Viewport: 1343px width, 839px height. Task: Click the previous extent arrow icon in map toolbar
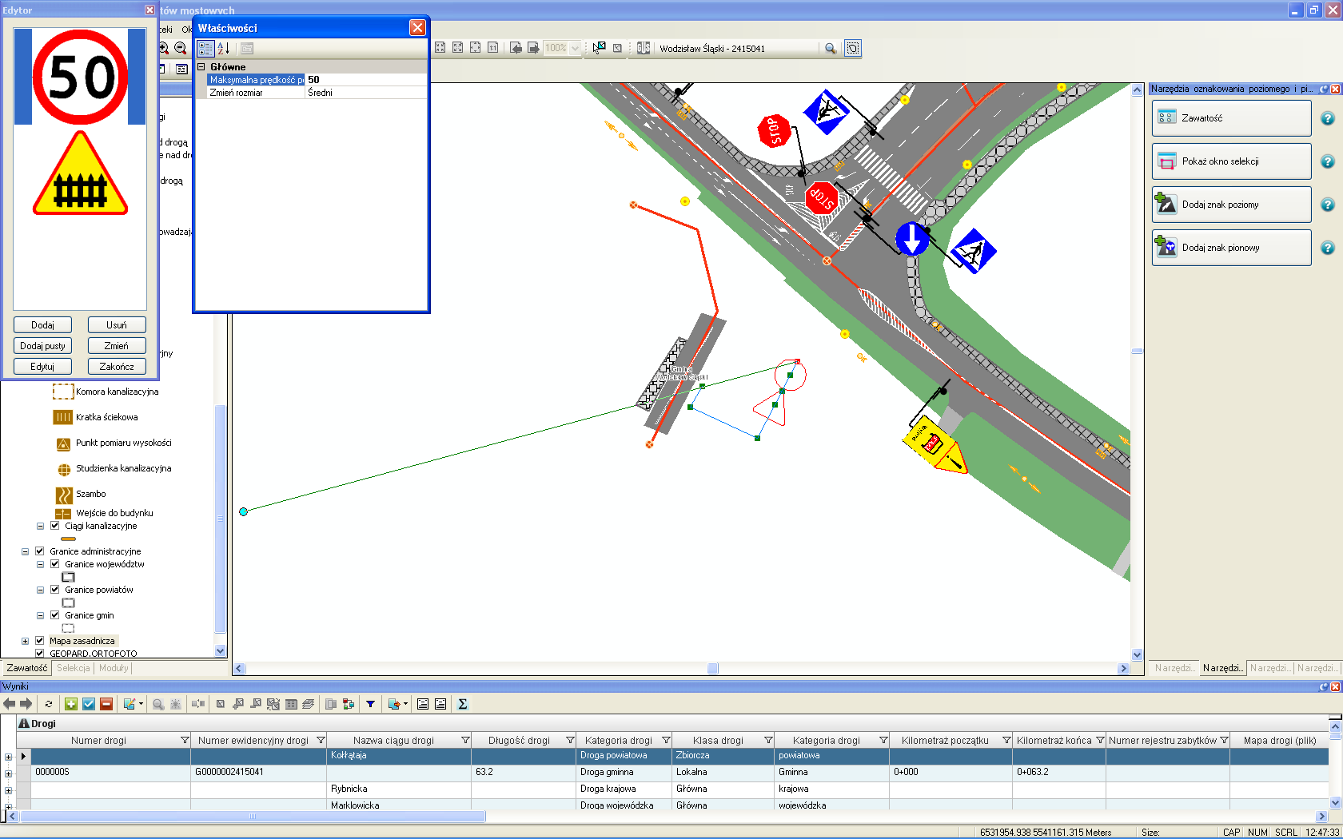coord(516,48)
